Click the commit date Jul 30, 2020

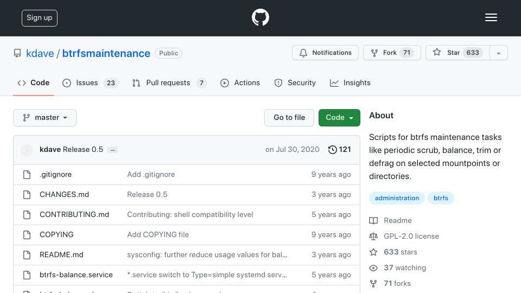(x=293, y=150)
